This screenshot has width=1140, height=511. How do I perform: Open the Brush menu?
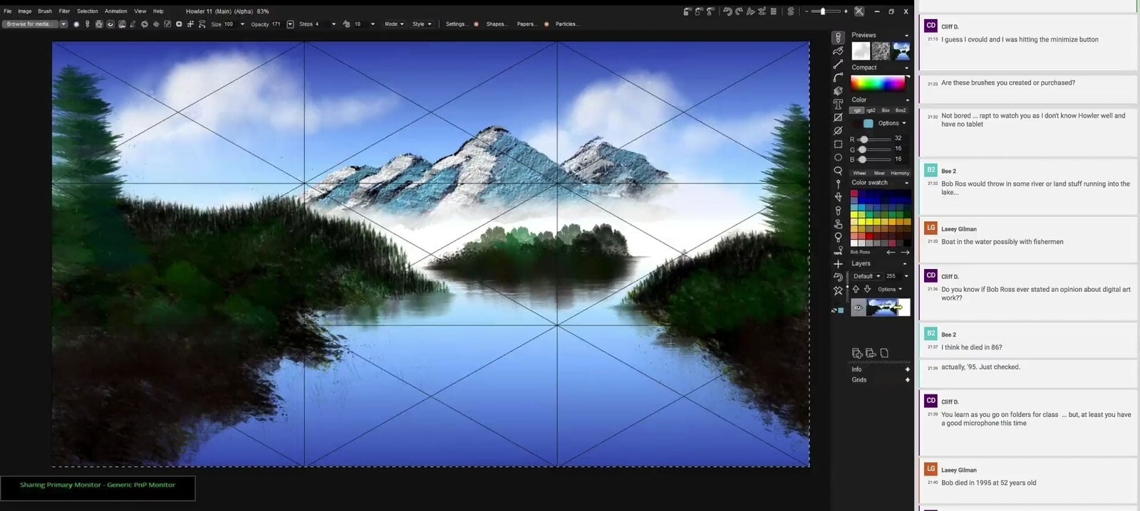point(45,11)
